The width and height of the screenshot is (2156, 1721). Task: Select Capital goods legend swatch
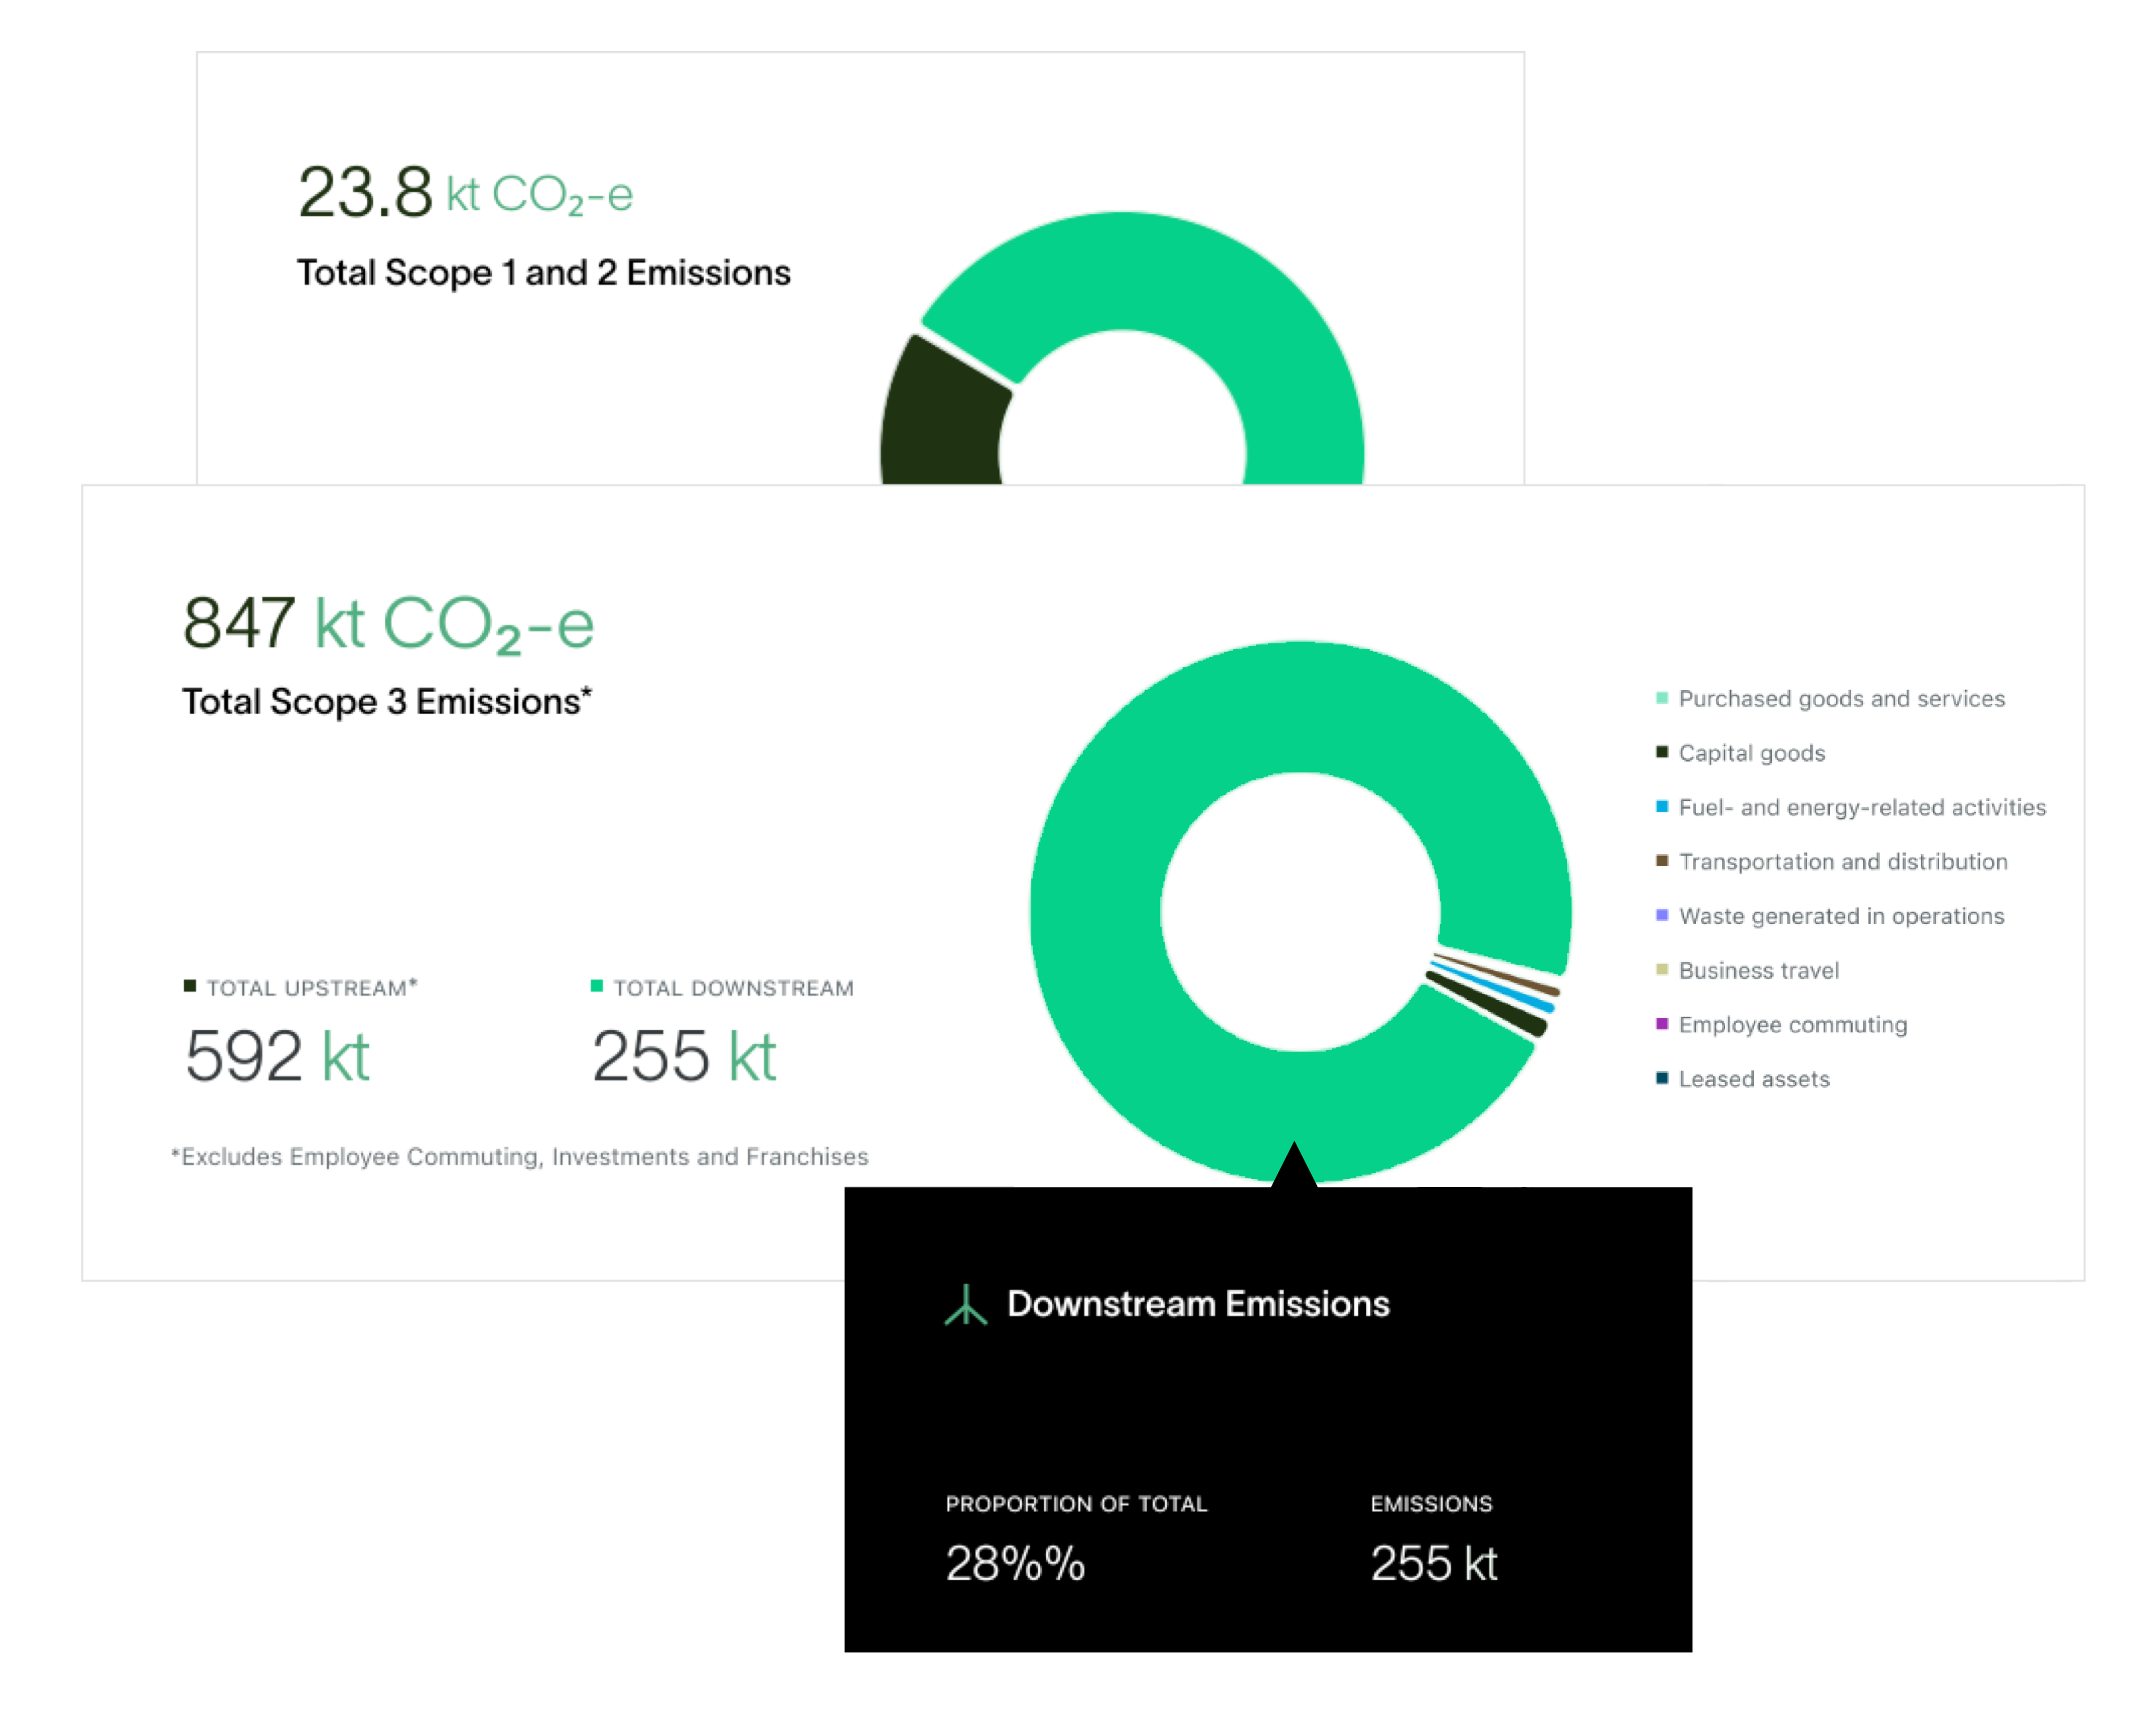[x=1662, y=752]
